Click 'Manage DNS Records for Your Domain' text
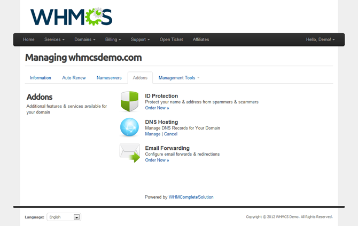 pos(182,128)
